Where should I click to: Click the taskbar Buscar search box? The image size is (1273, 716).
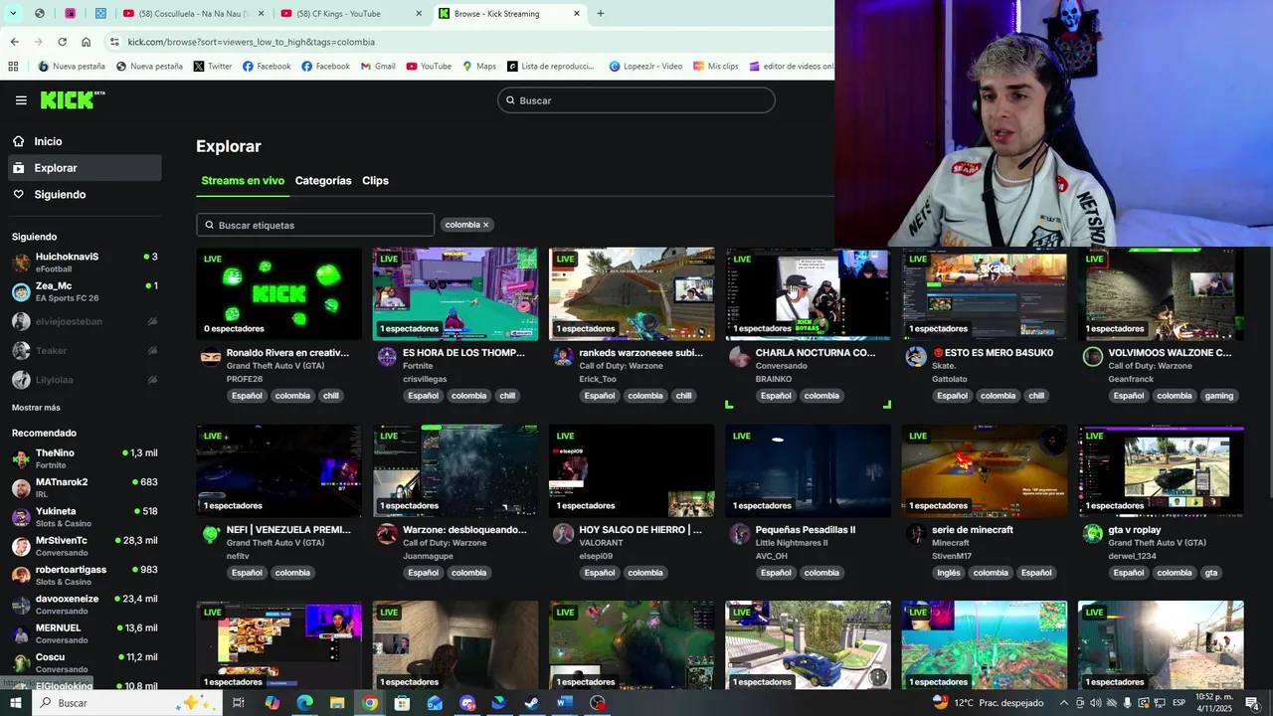click(x=129, y=703)
